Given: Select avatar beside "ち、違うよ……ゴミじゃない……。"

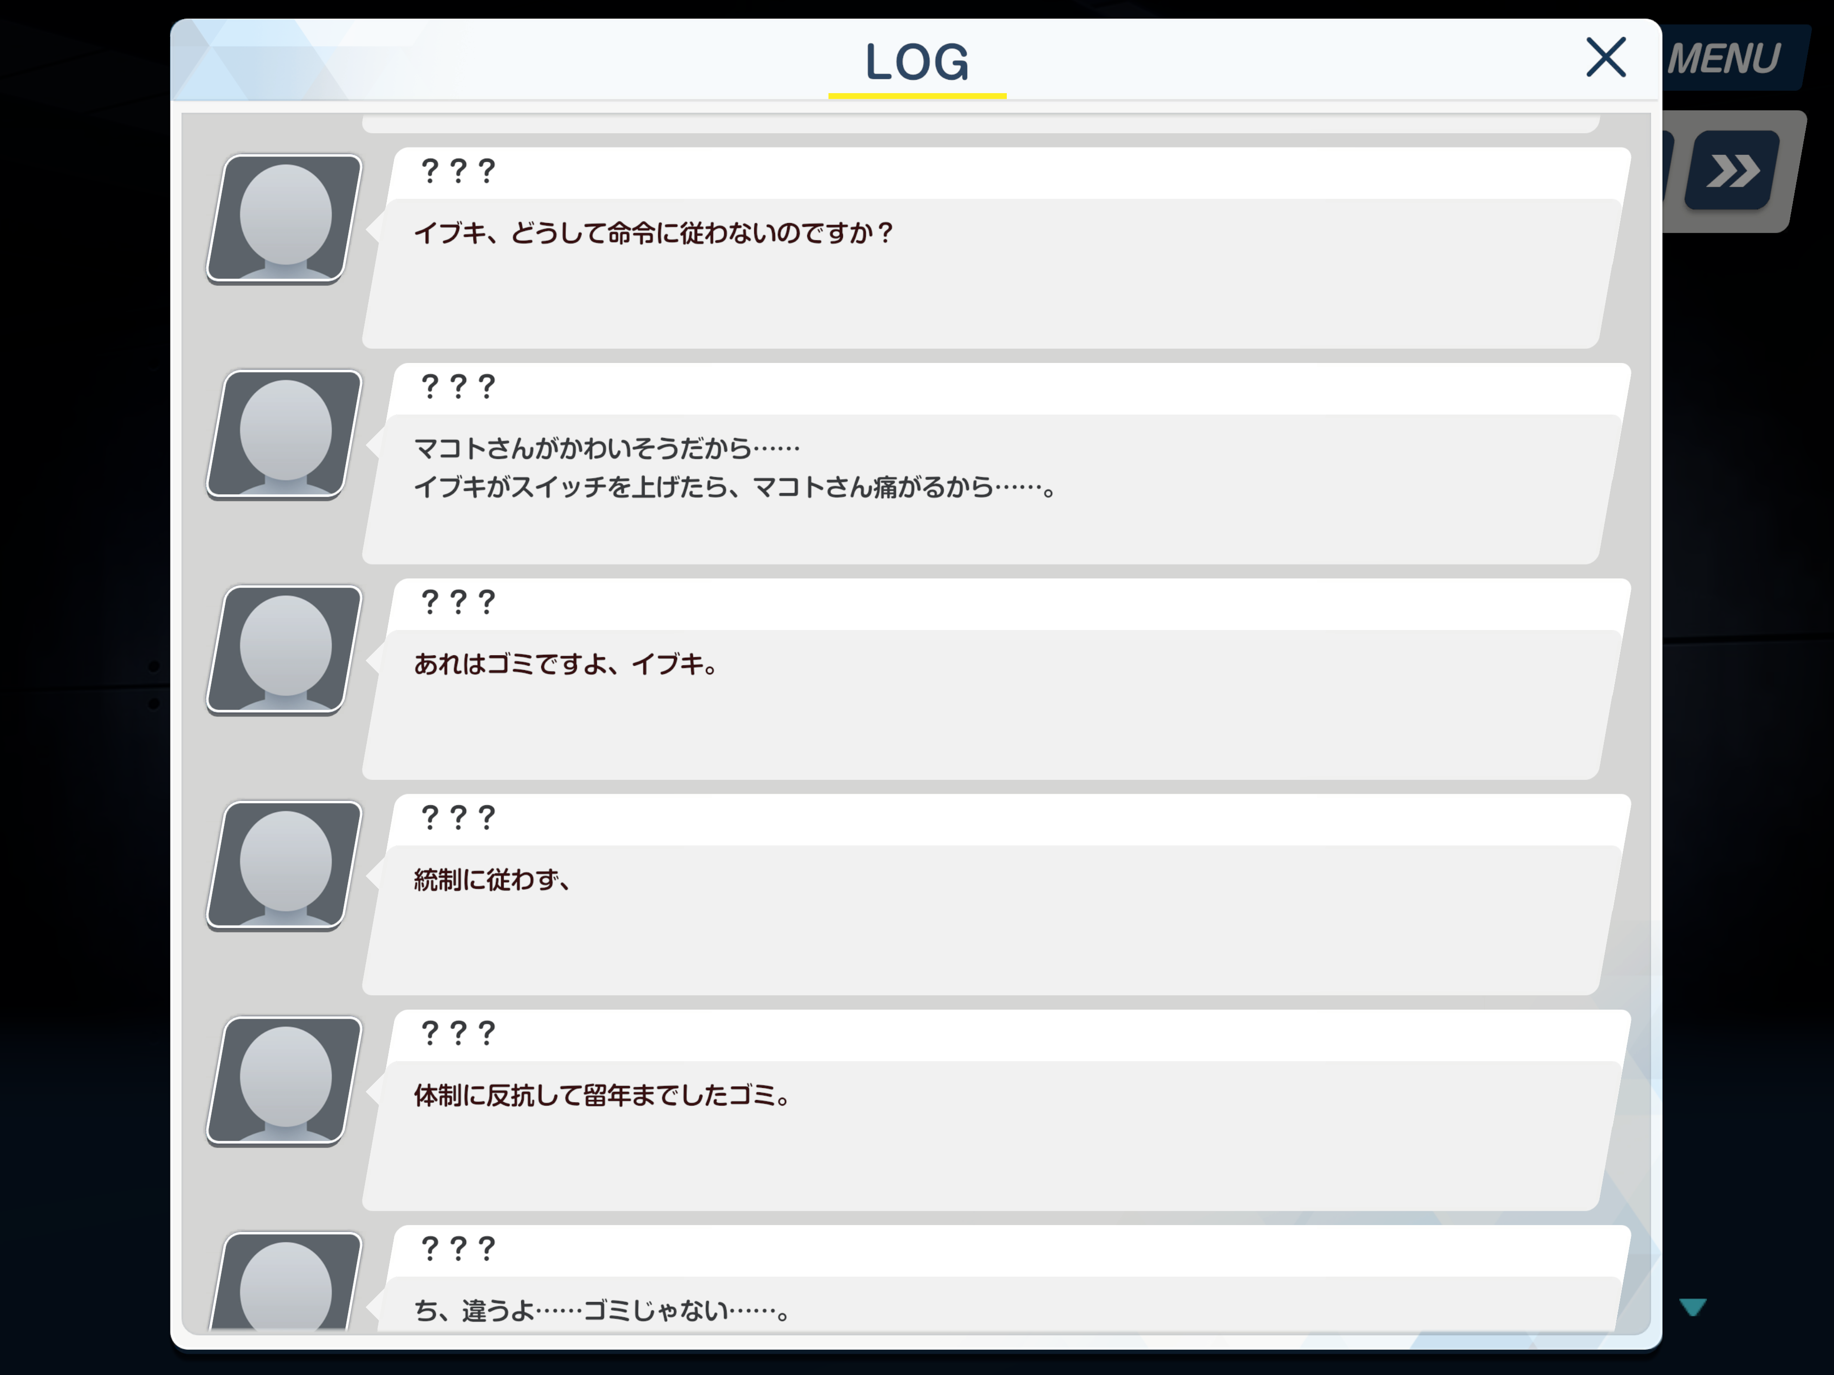Looking at the screenshot, I should (x=284, y=1282).
